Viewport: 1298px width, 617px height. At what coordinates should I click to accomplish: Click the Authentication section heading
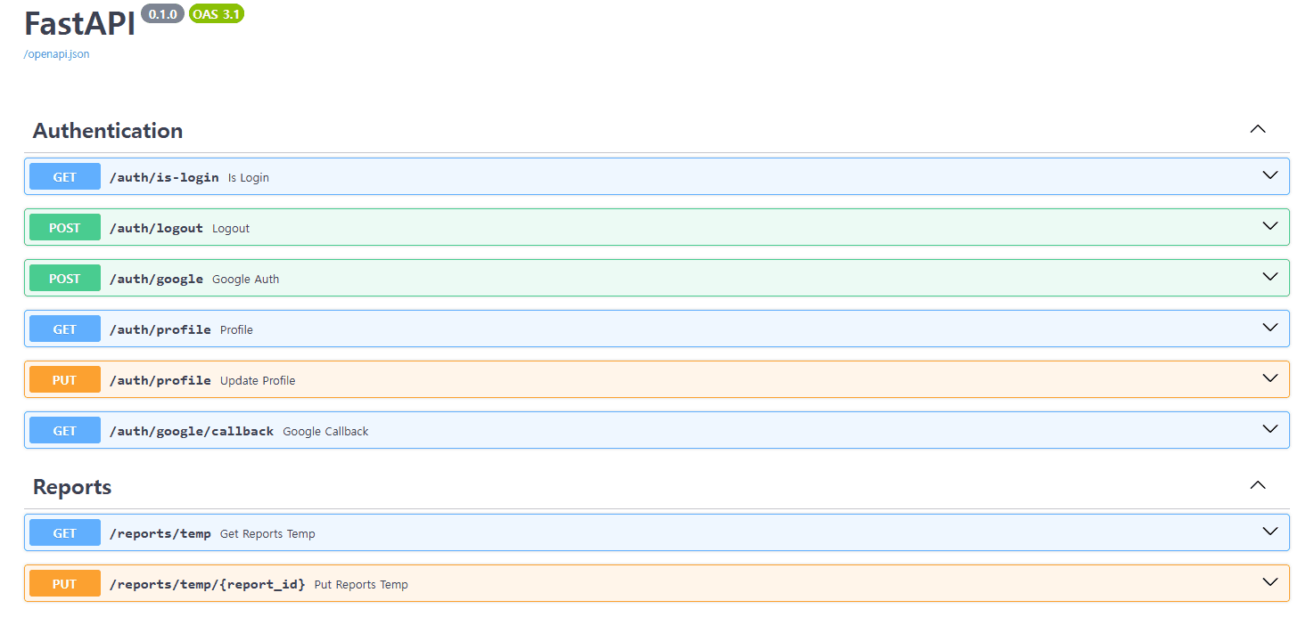click(x=108, y=131)
